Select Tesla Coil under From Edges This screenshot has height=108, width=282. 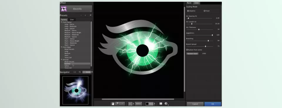(x=68, y=58)
